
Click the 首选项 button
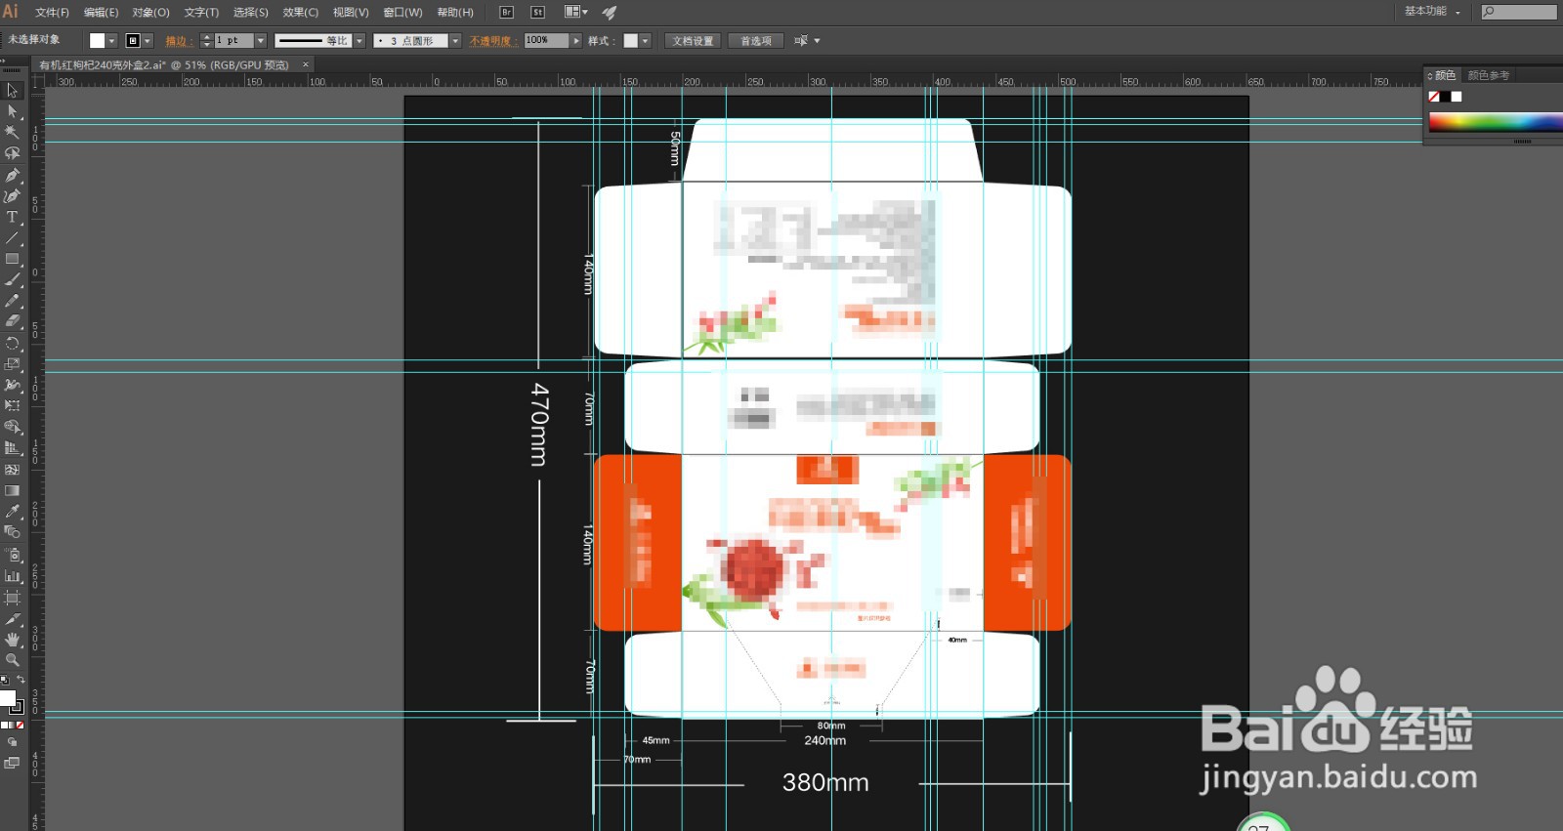[x=756, y=41]
